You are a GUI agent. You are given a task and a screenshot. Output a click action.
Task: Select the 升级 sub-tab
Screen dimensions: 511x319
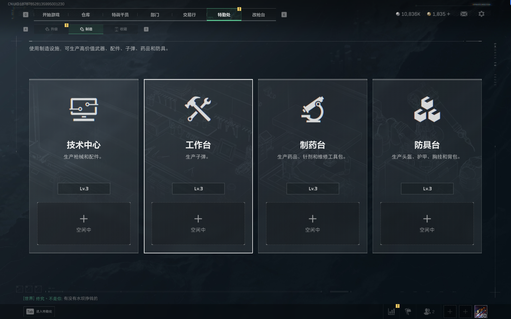(51, 29)
